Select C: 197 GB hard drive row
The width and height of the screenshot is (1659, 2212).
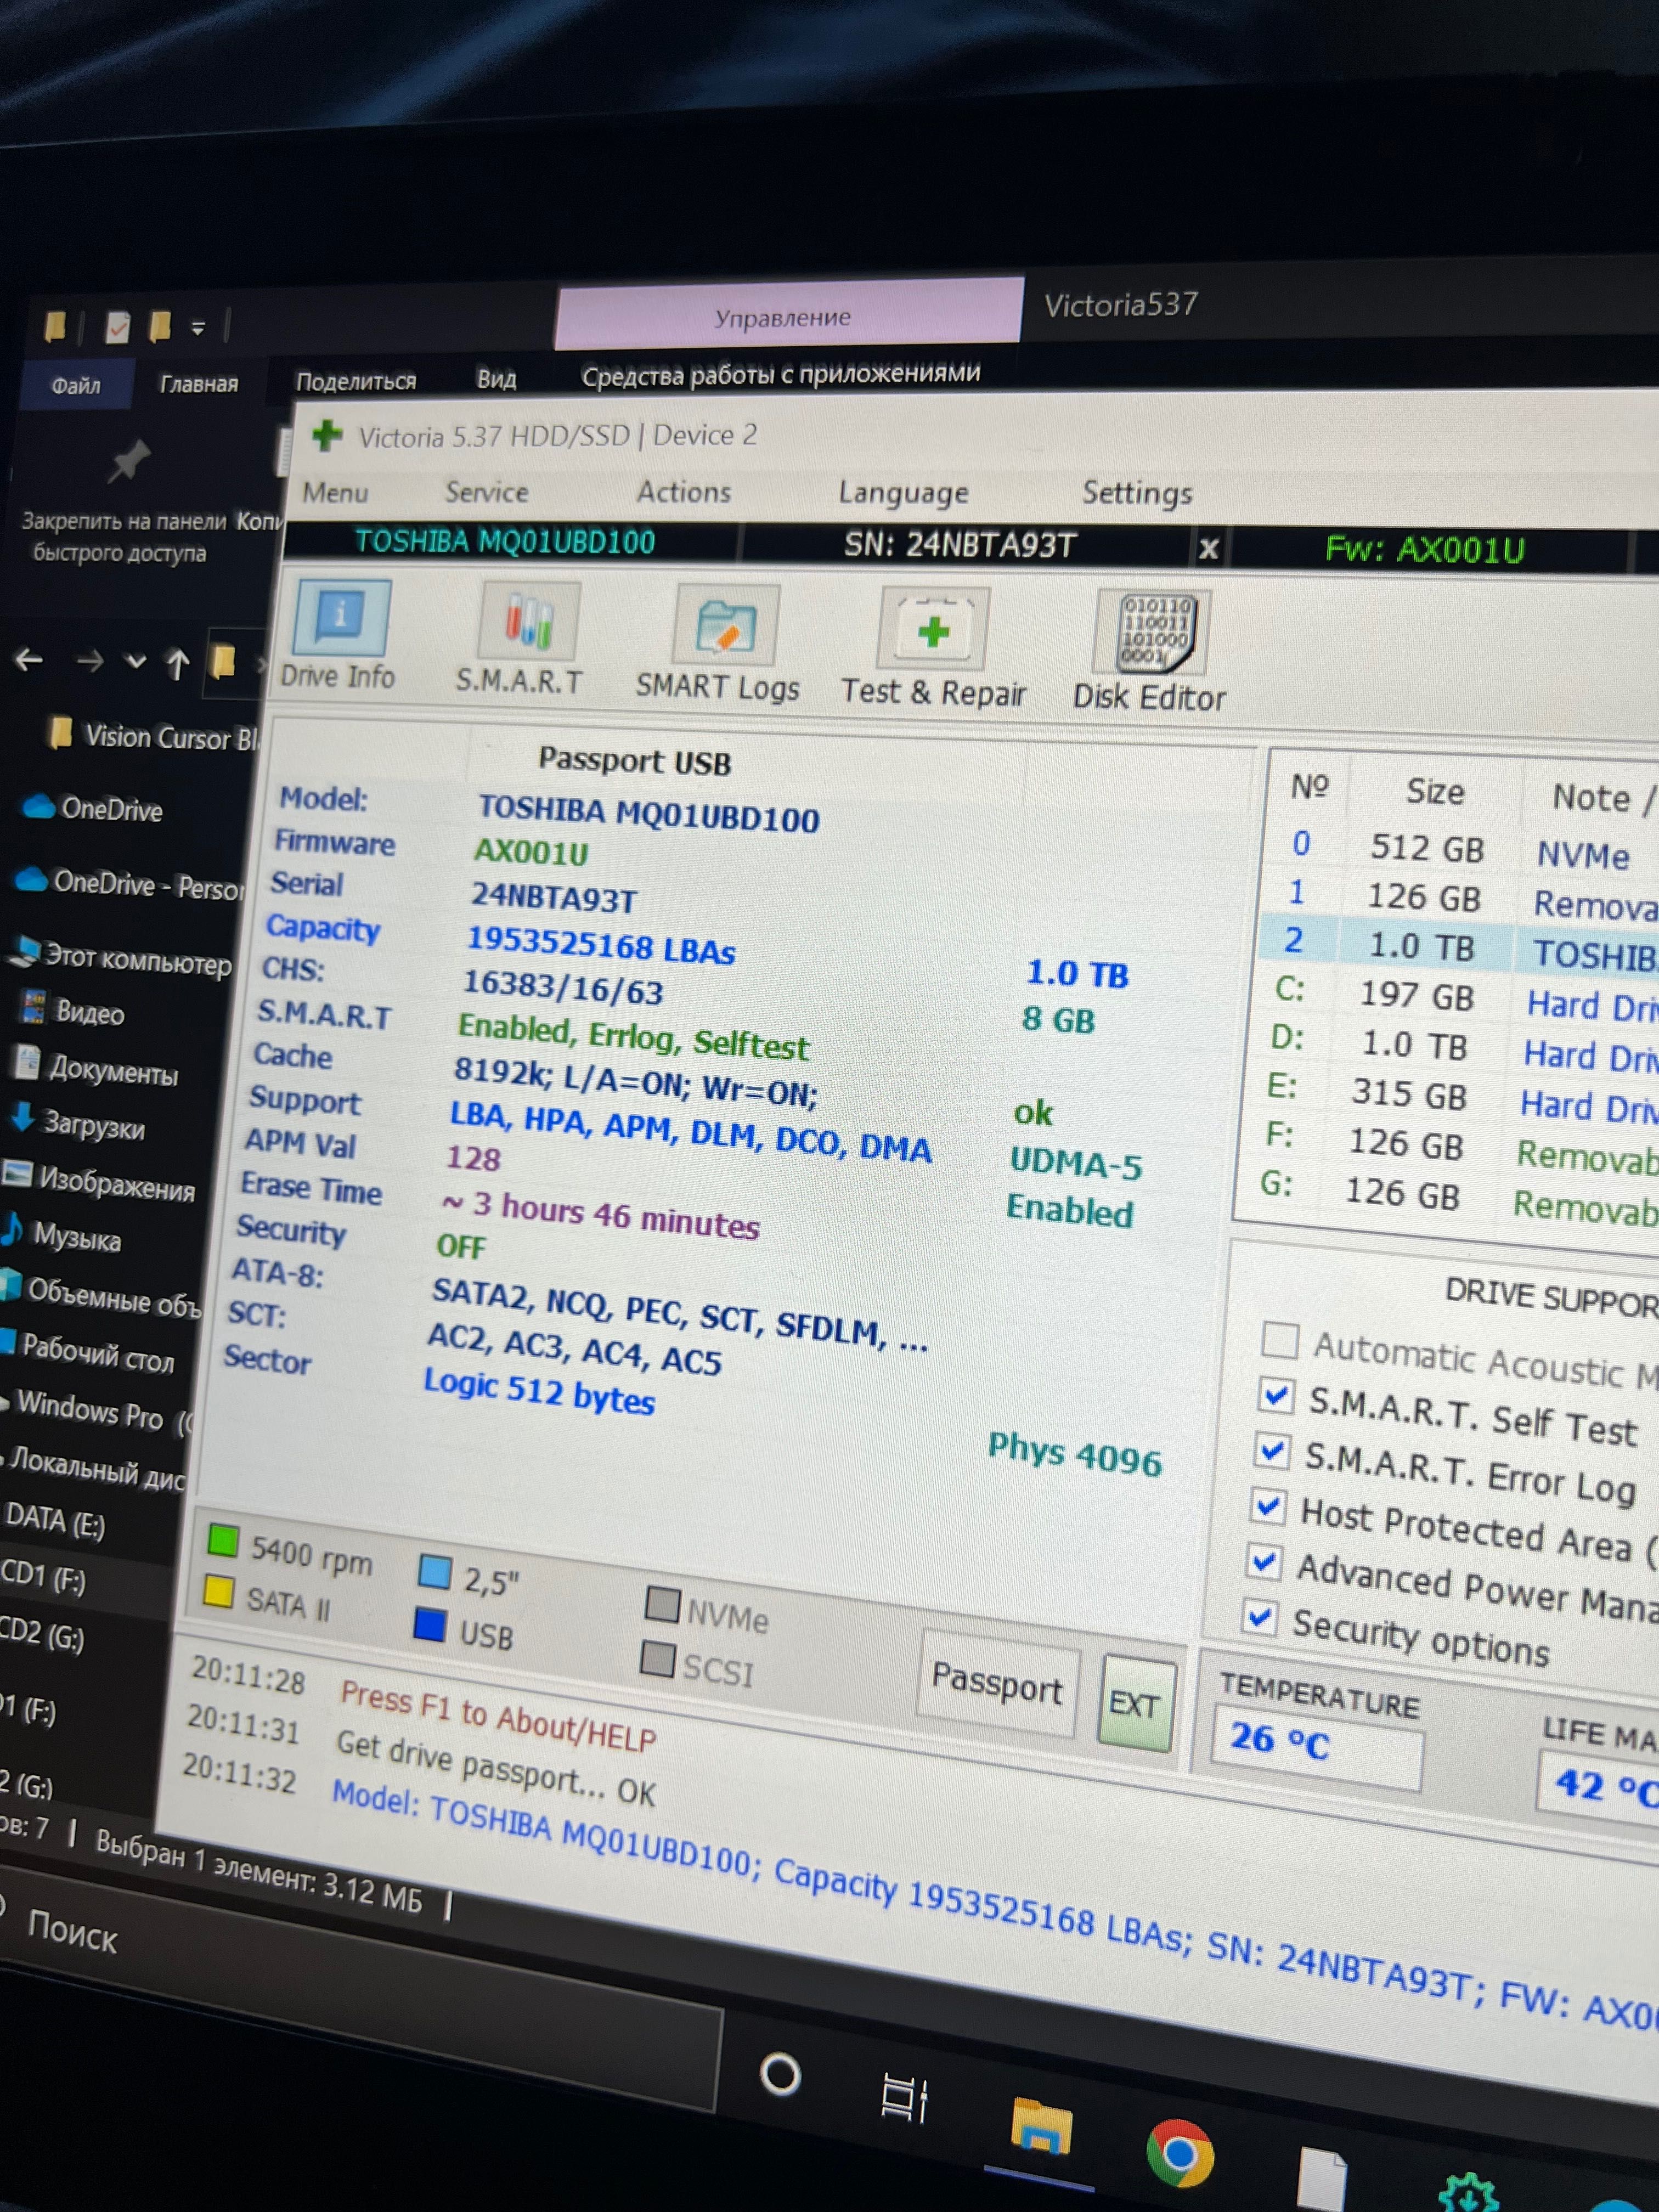point(1456,997)
